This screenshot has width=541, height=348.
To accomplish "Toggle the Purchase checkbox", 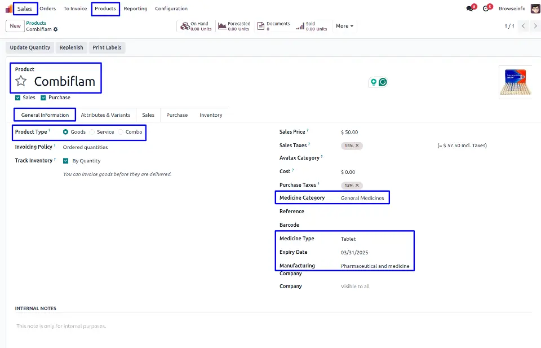I will (43, 98).
